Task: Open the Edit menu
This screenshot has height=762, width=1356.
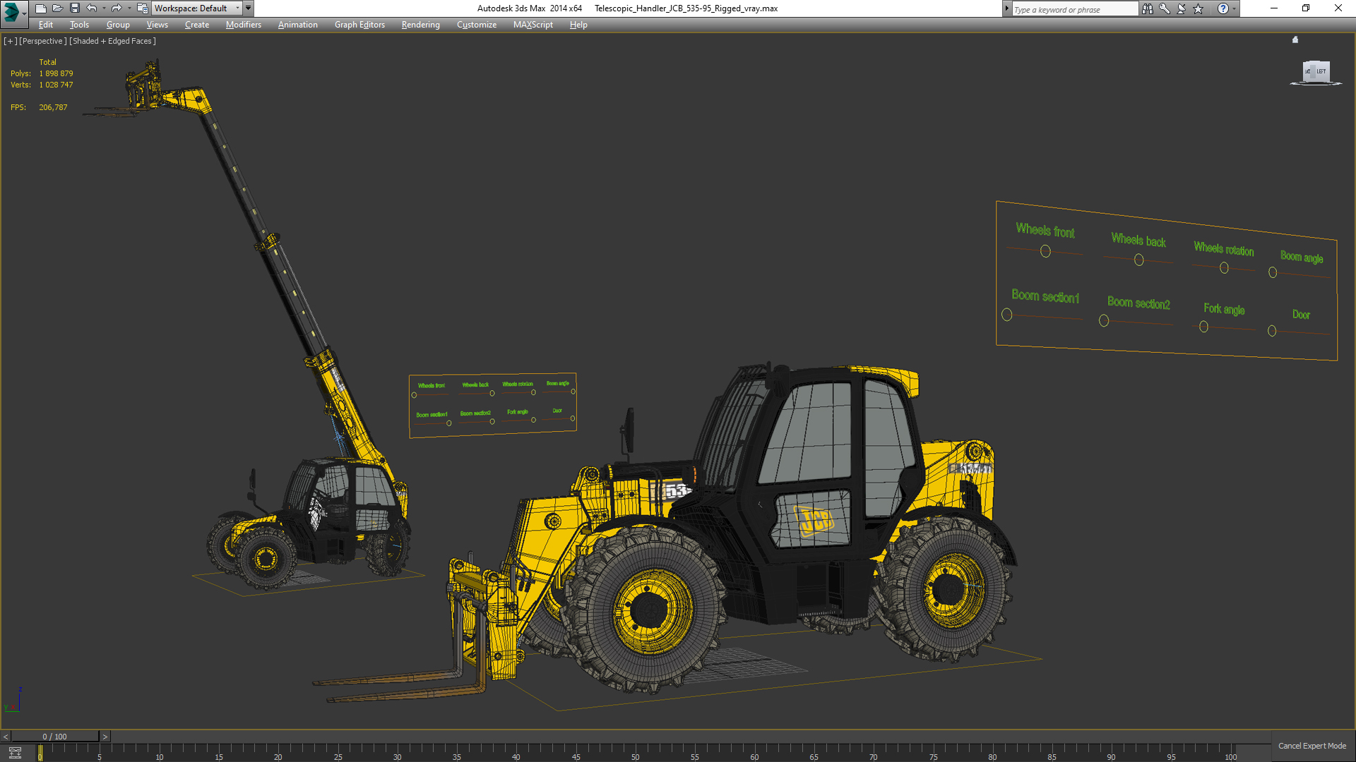Action: point(46,25)
